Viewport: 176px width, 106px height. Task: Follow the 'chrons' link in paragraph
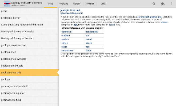tap(164, 22)
